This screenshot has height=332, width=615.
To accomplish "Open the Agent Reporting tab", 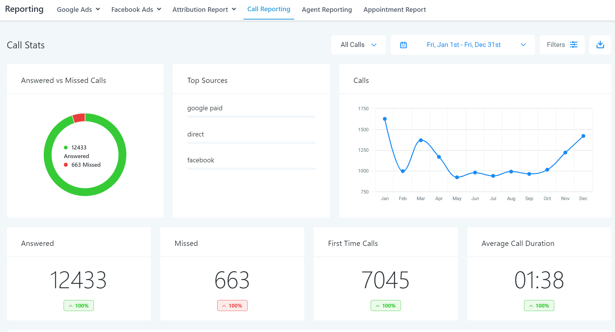I will 327,10.
